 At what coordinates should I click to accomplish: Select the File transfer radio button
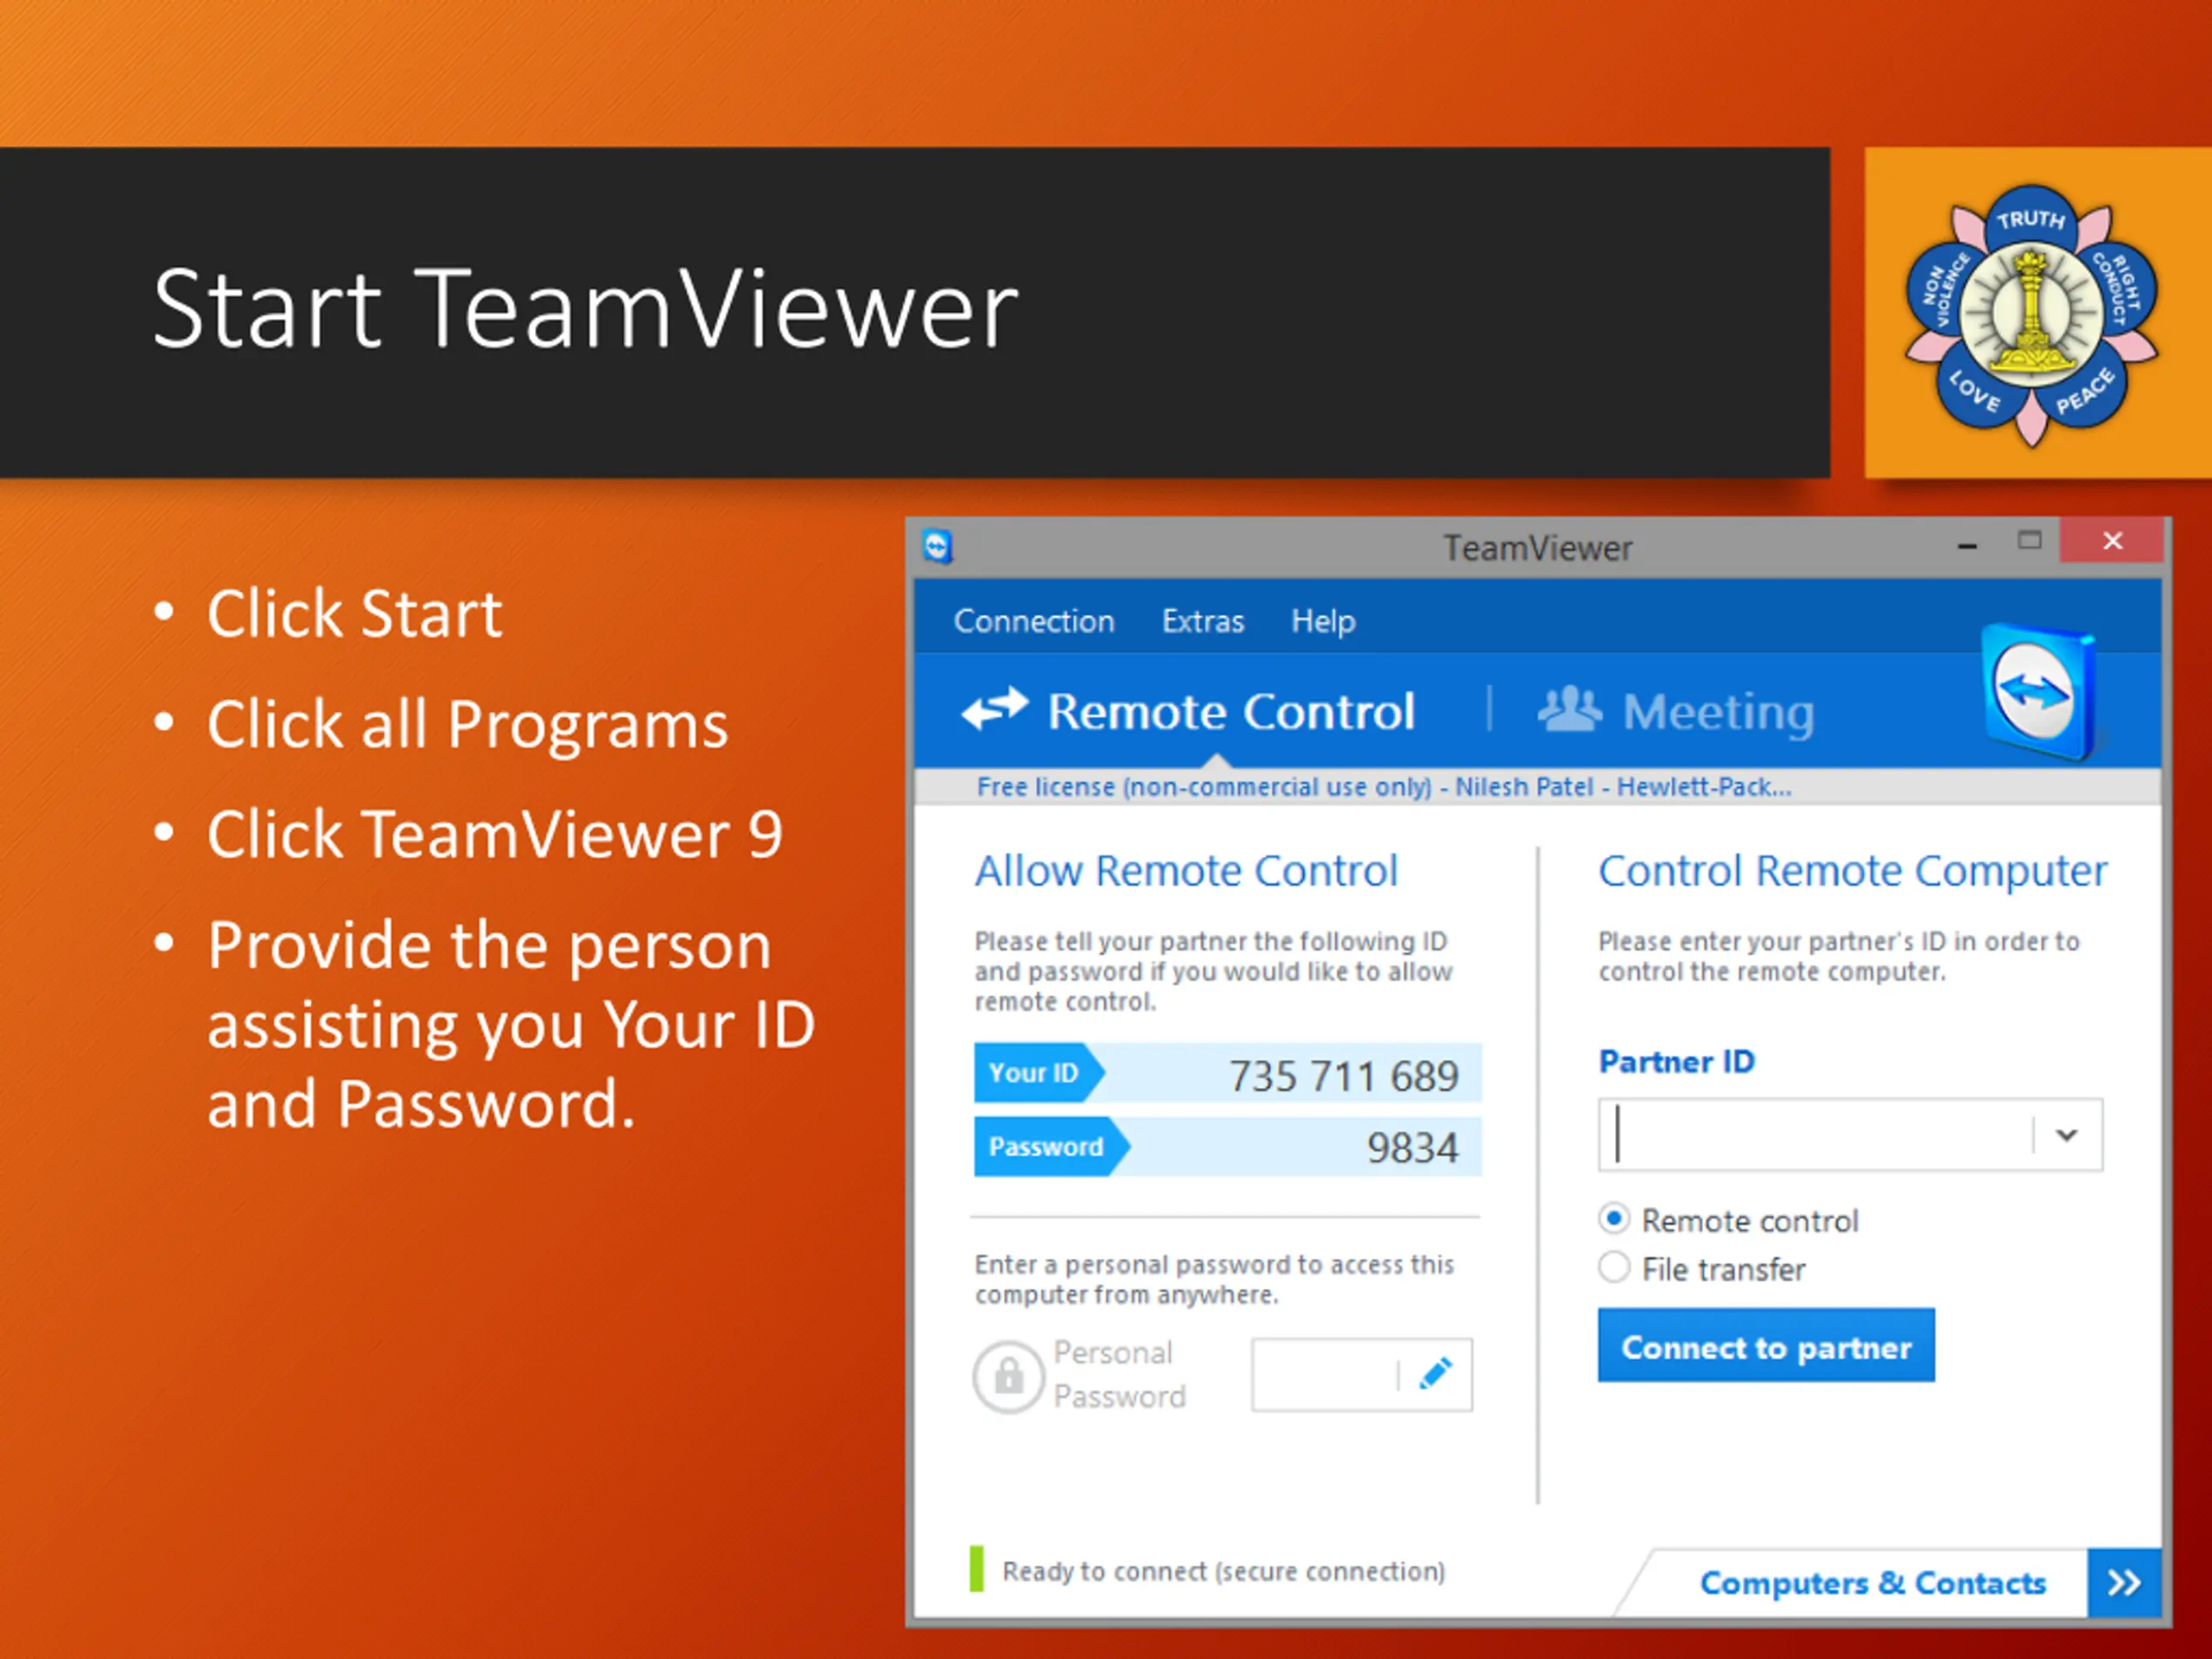(x=1613, y=1267)
